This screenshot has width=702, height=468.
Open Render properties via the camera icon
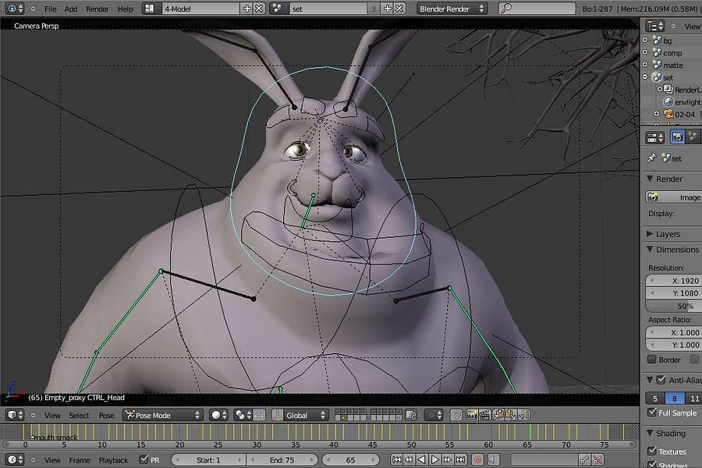coord(678,137)
